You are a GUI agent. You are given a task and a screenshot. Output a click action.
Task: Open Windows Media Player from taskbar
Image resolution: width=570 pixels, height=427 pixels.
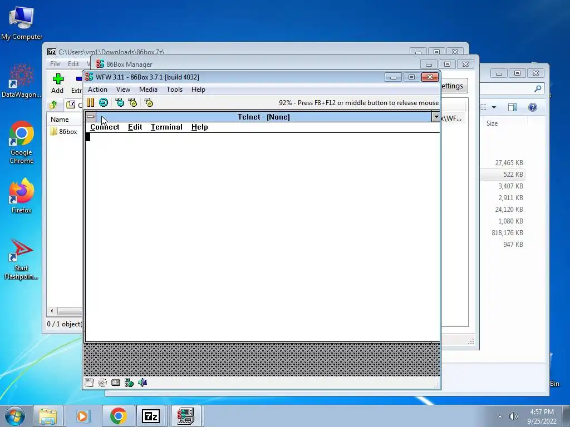coord(82,416)
